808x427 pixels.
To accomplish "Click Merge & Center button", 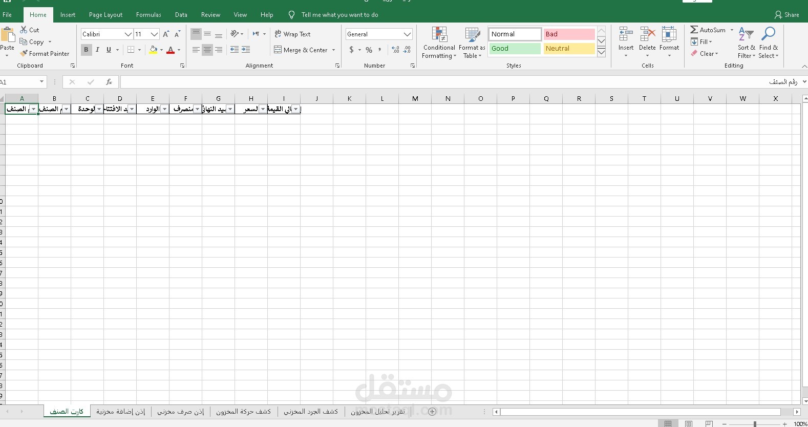I will point(301,50).
